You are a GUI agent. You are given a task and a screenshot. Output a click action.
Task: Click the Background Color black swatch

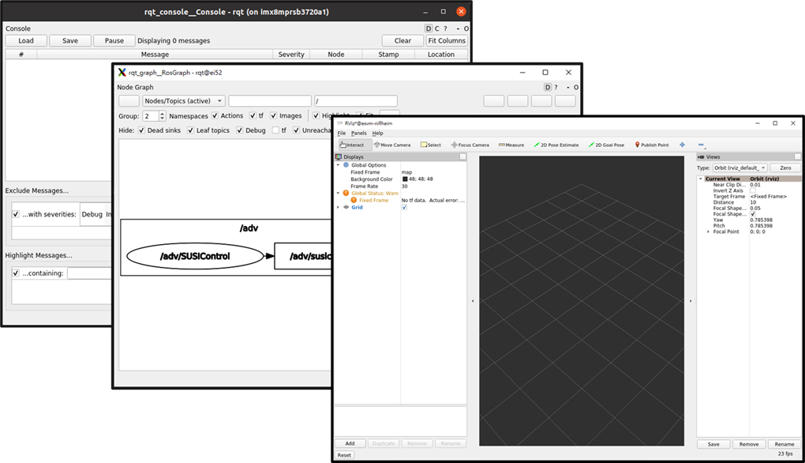pyautogui.click(x=404, y=179)
